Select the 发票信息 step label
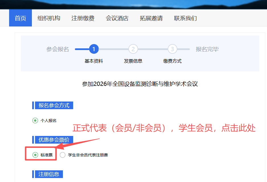Screen dimensions: 267x182 [133, 61]
